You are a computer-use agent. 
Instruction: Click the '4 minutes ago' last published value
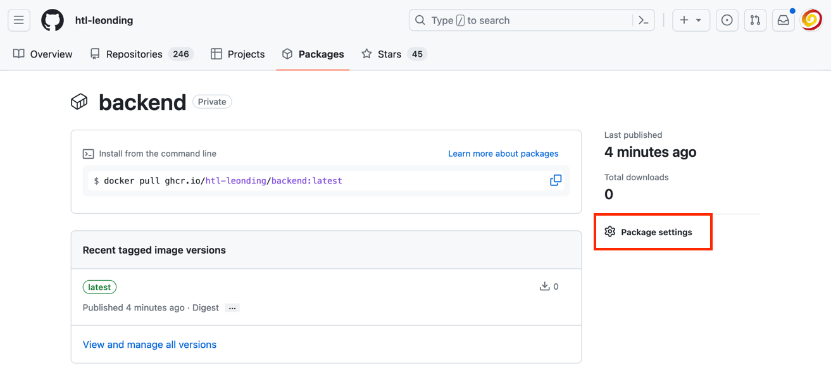point(651,152)
